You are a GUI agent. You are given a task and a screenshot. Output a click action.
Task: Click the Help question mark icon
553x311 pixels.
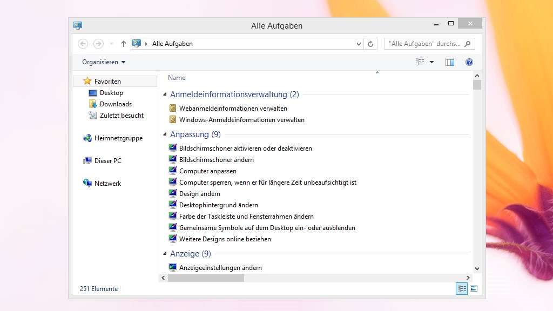(469, 62)
